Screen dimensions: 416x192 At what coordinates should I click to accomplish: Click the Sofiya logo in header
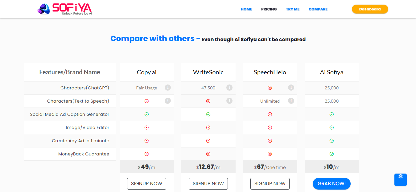click(x=65, y=9)
